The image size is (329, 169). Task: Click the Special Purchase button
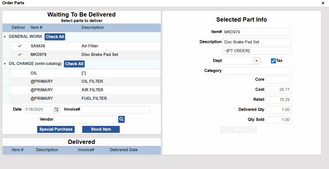(x=56, y=129)
